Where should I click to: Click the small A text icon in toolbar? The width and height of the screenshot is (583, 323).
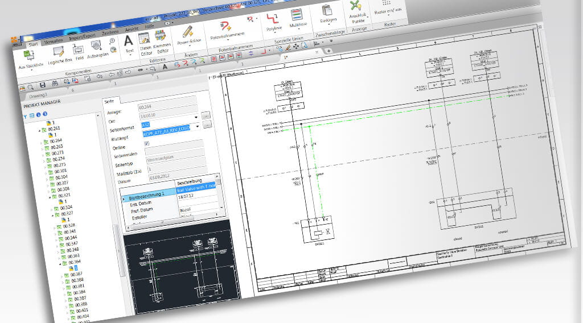click(165, 67)
